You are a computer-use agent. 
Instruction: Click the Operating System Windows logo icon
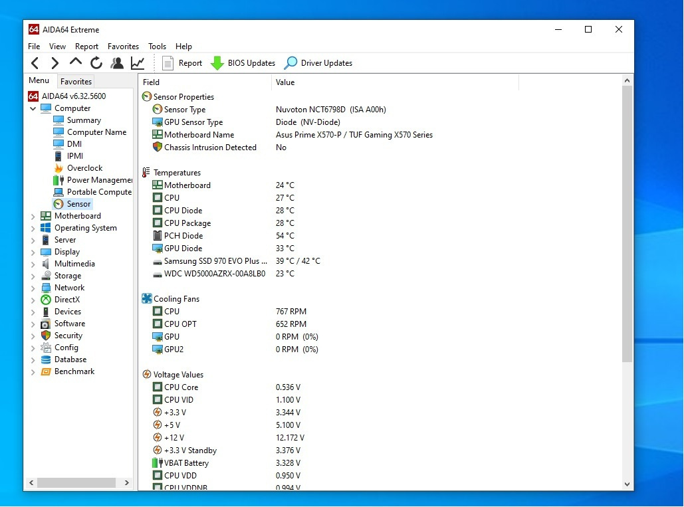(x=45, y=227)
